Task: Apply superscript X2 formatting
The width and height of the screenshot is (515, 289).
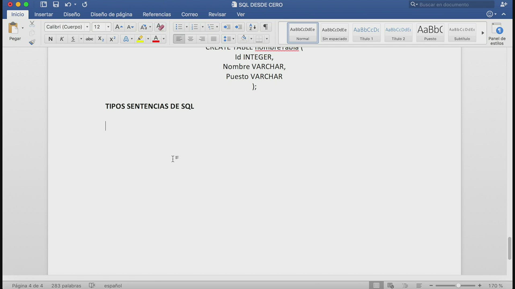Action: click(113, 39)
